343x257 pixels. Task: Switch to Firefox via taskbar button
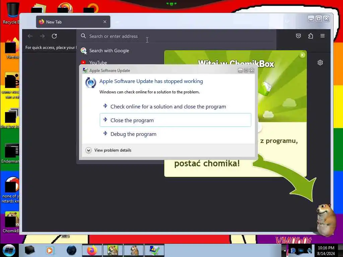click(92, 250)
